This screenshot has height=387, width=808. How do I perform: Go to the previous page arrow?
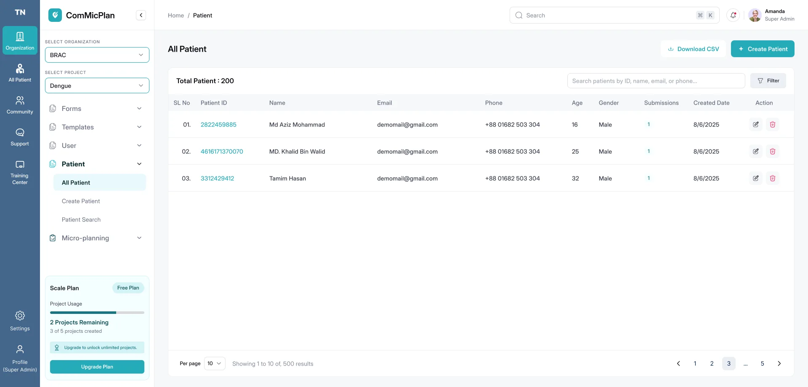click(x=678, y=363)
